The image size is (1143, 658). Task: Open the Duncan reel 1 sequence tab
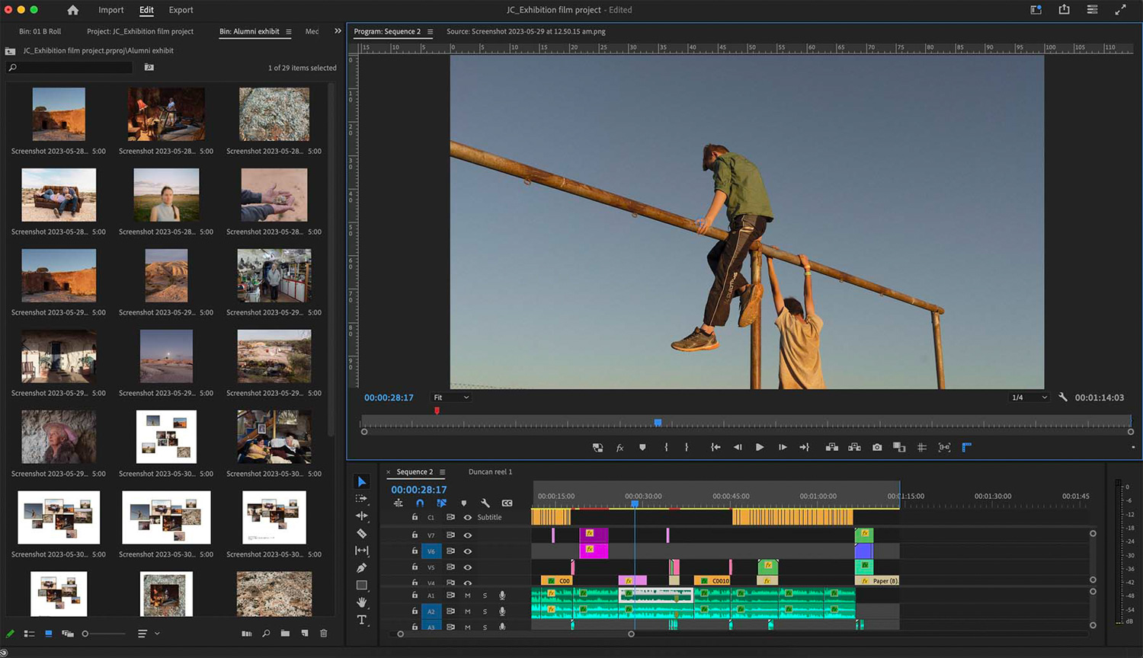[490, 471]
